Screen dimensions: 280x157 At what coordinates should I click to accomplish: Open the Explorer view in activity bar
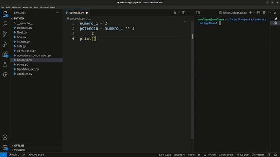[5, 14]
